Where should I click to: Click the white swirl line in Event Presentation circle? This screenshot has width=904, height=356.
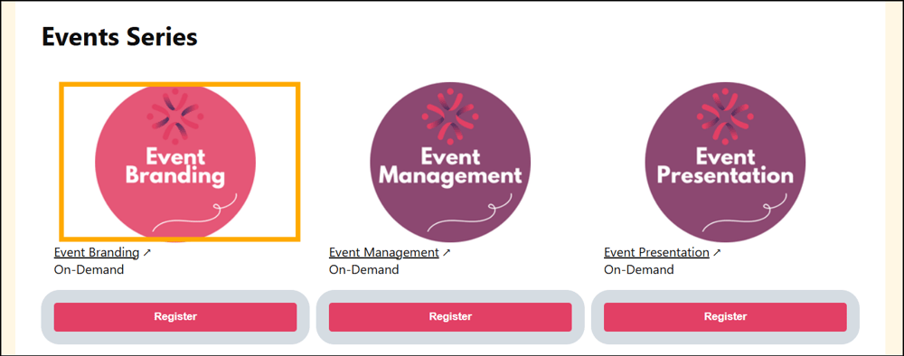[745, 216]
